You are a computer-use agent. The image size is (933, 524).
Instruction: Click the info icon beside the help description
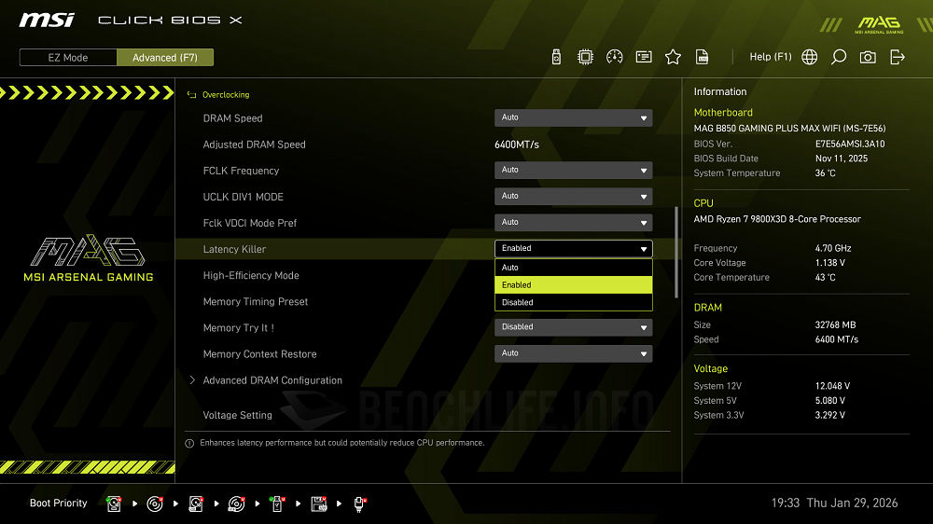click(189, 443)
